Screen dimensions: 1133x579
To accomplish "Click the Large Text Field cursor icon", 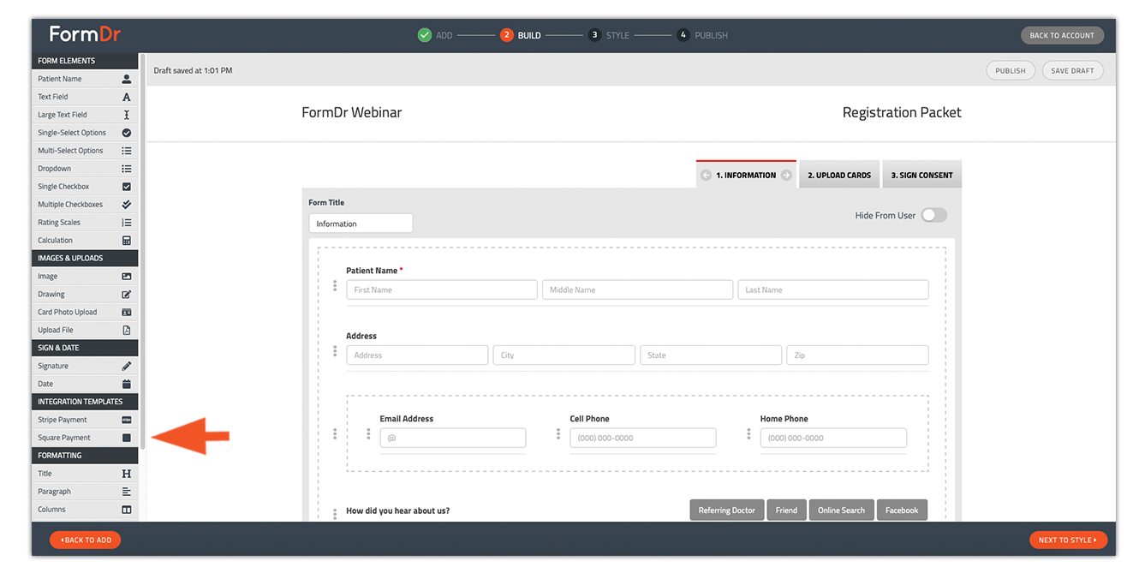I will point(127,115).
